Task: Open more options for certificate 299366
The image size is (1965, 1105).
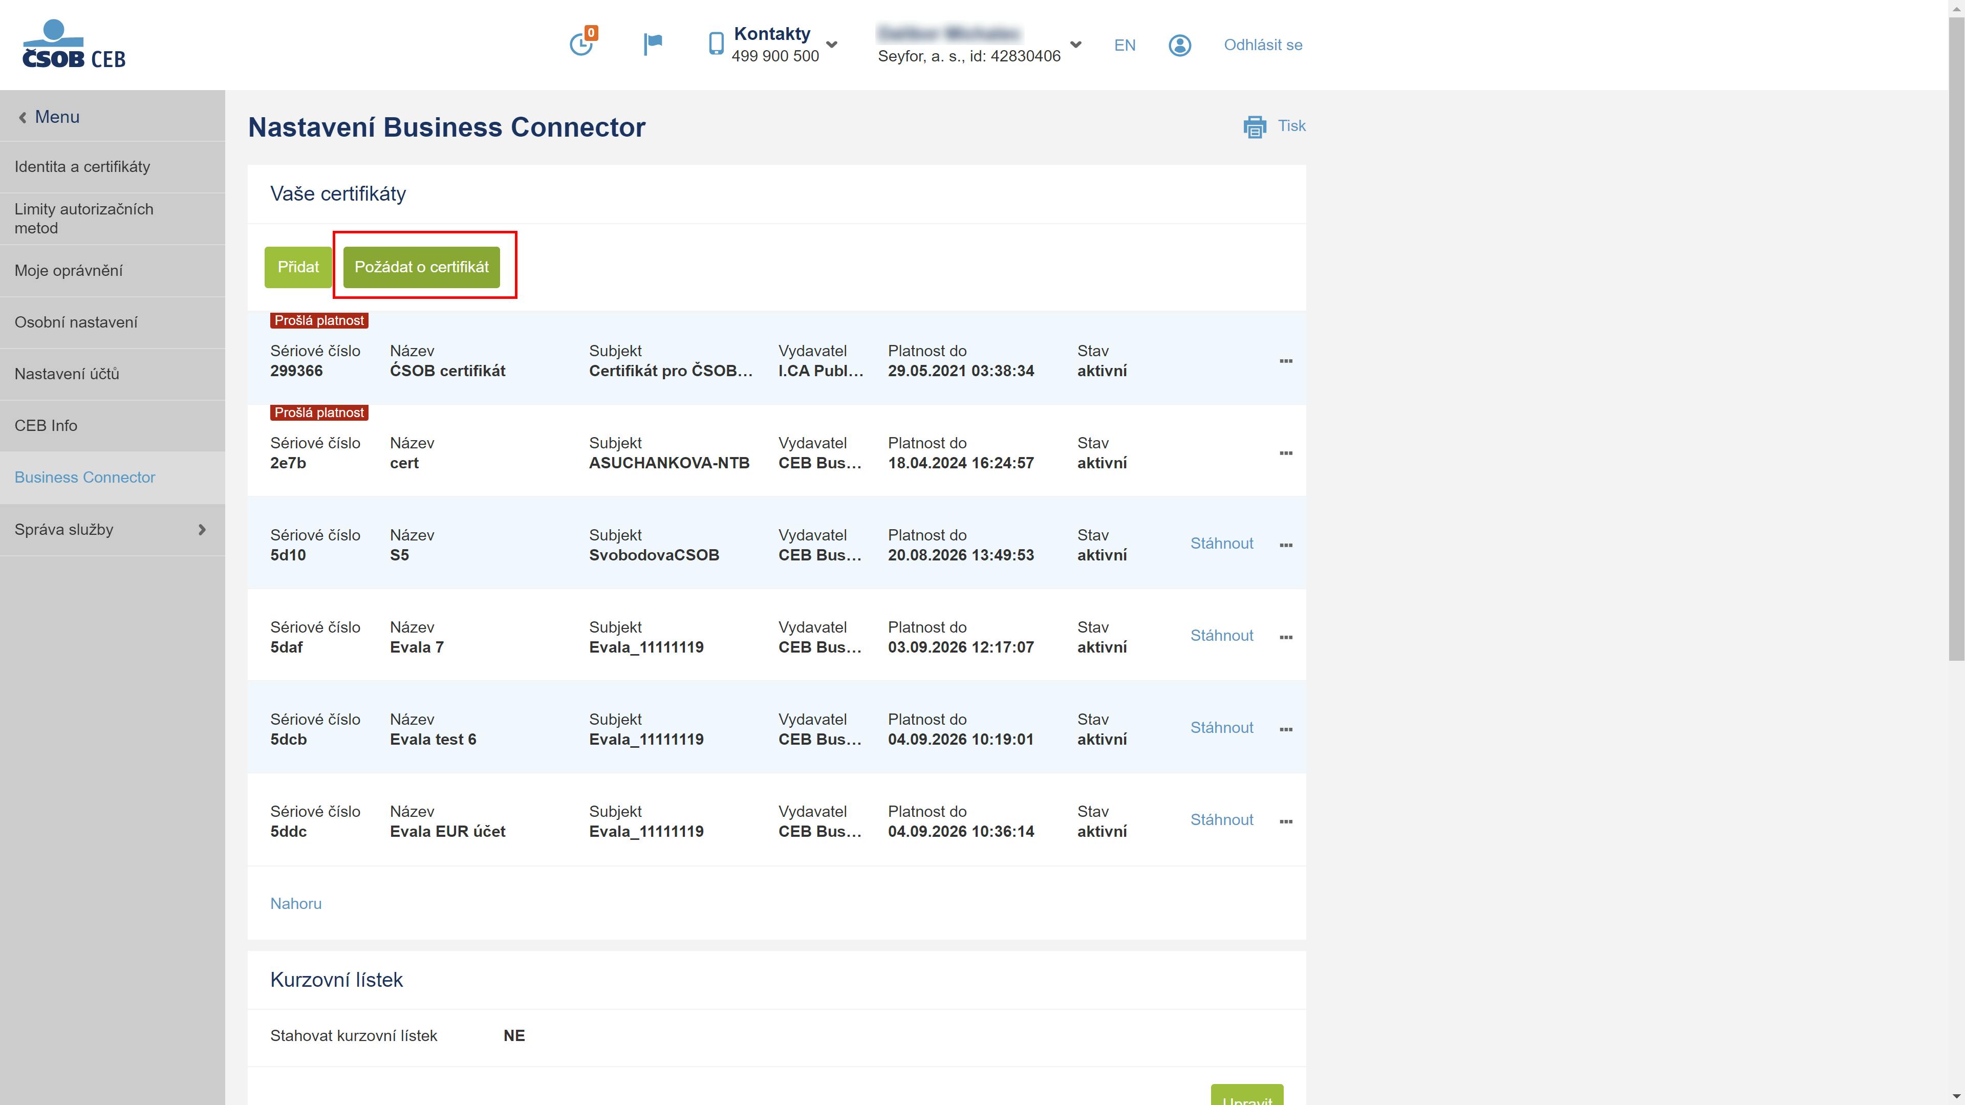Action: click(x=1285, y=361)
